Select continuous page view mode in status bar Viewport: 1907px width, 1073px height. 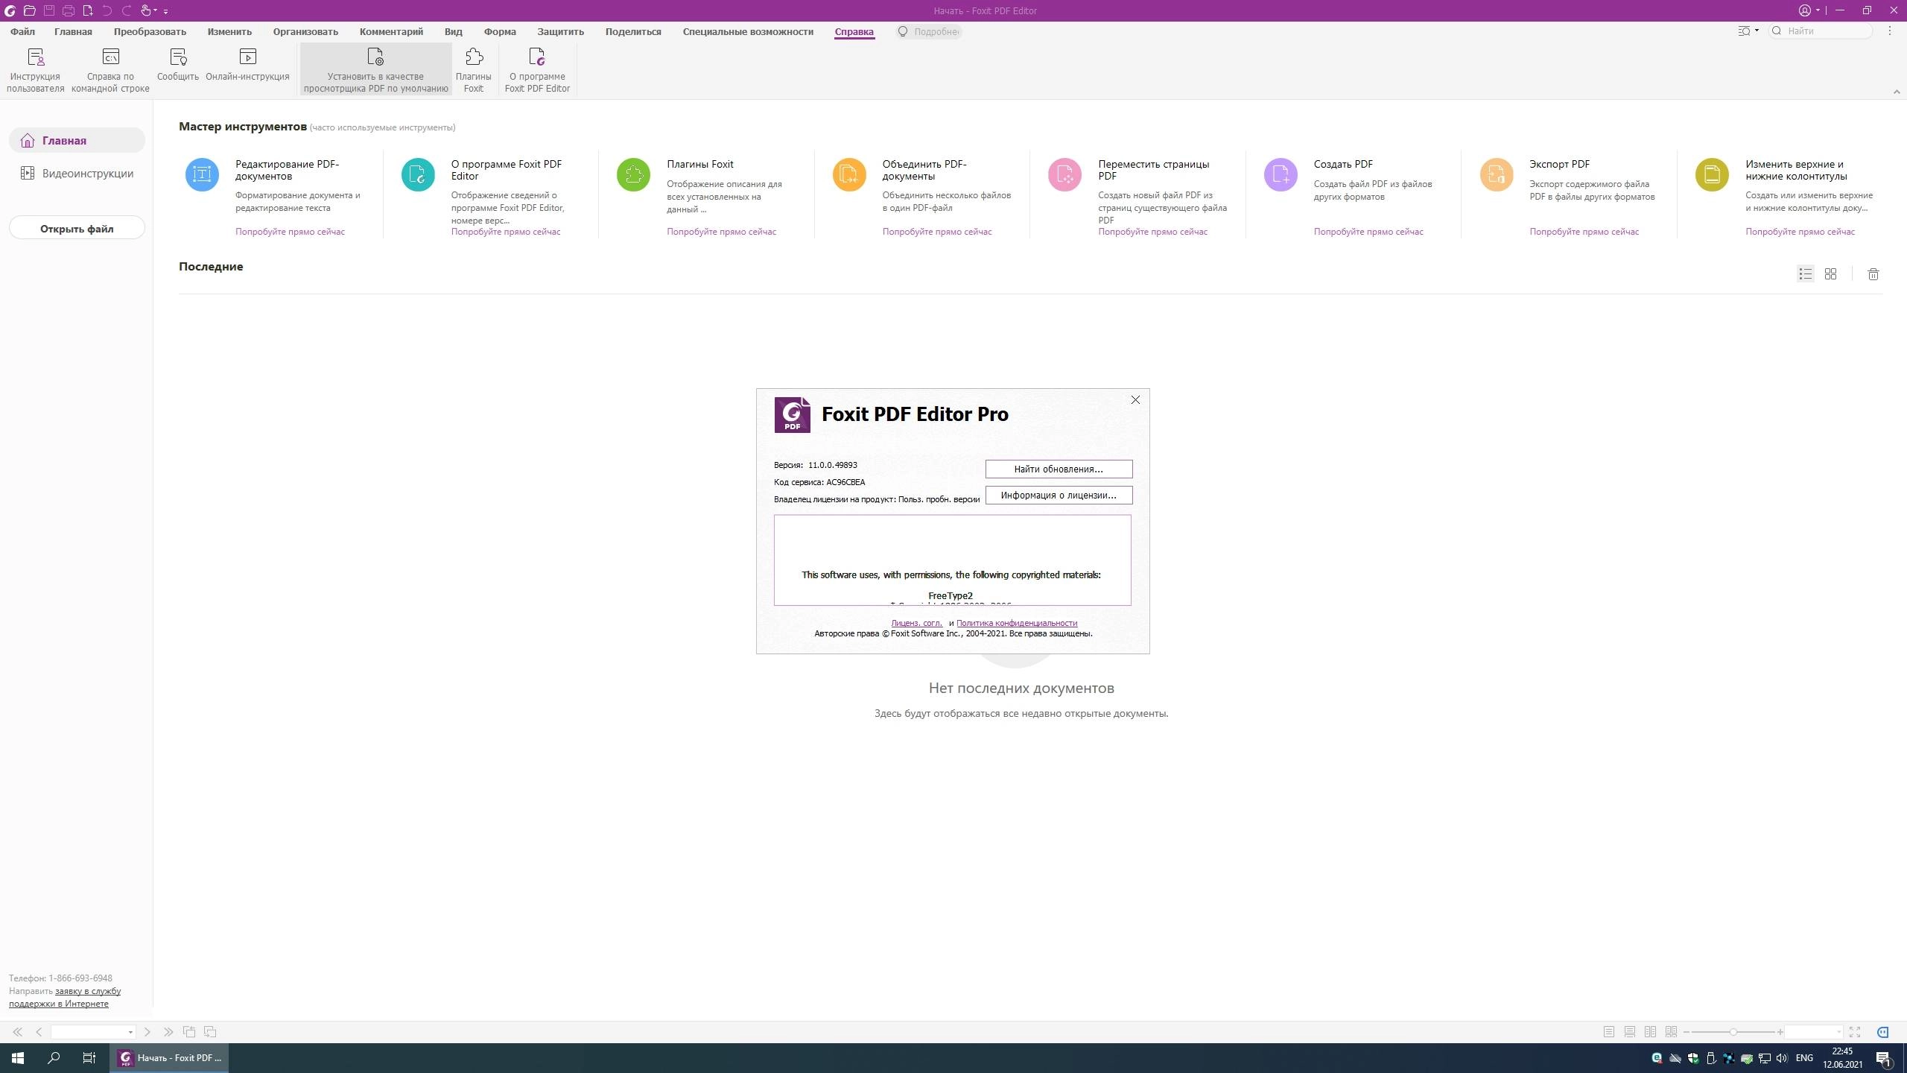pos(1630,1032)
